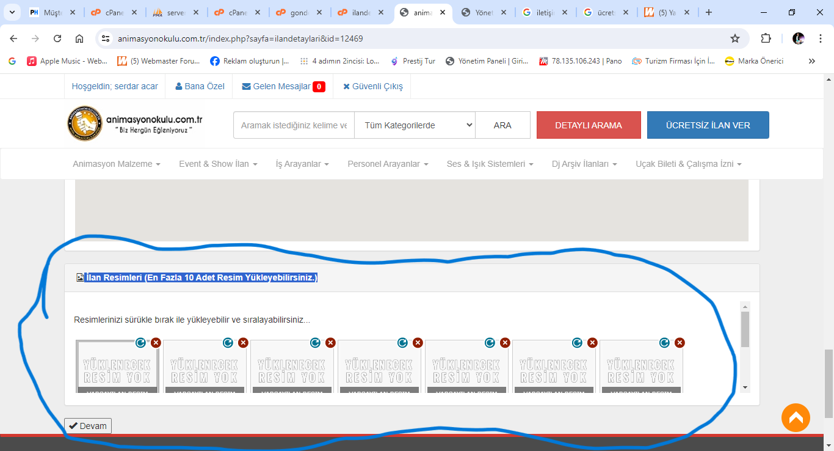Image resolution: width=834 pixels, height=451 pixels.
Task: Expand the Uçak Bileti & Çalışma İzni menu
Action: [x=689, y=164]
